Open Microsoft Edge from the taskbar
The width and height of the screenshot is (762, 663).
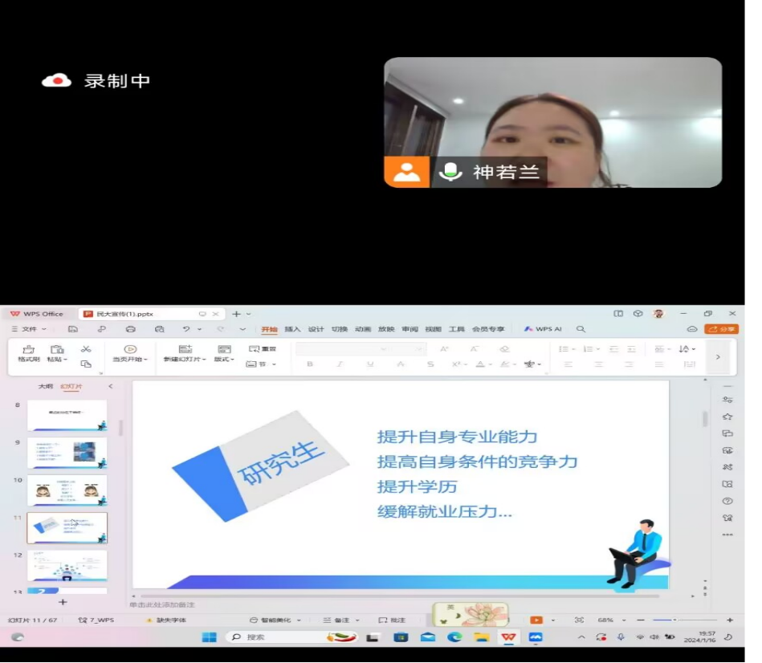(x=454, y=637)
